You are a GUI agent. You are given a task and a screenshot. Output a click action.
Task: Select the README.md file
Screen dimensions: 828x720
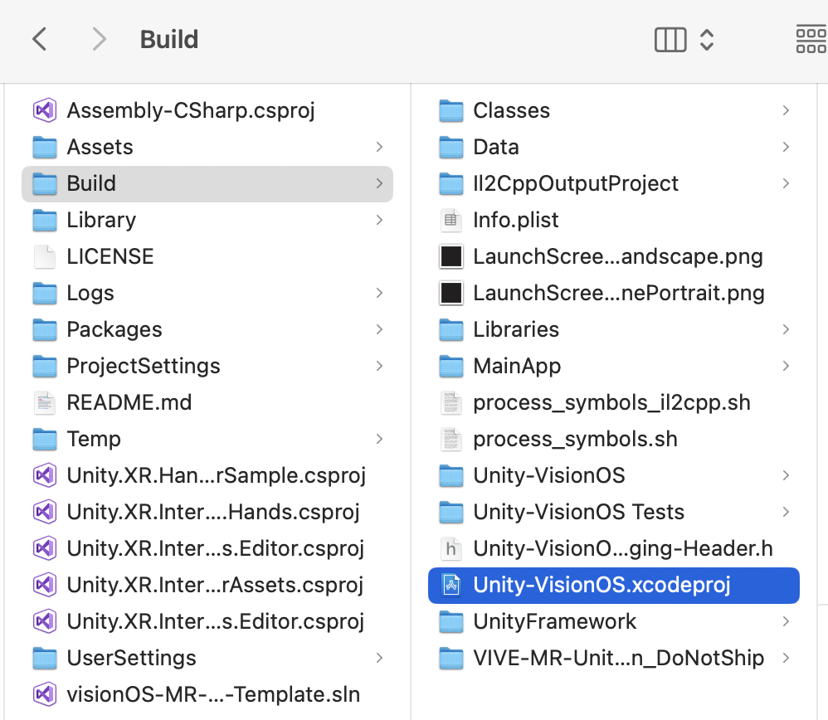click(207, 402)
